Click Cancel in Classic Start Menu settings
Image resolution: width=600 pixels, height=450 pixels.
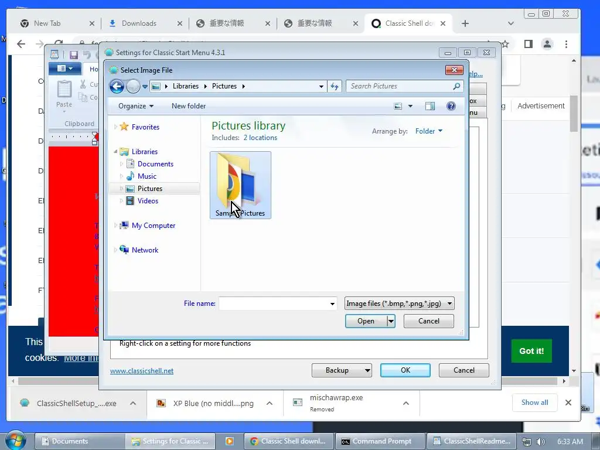tap(464, 370)
